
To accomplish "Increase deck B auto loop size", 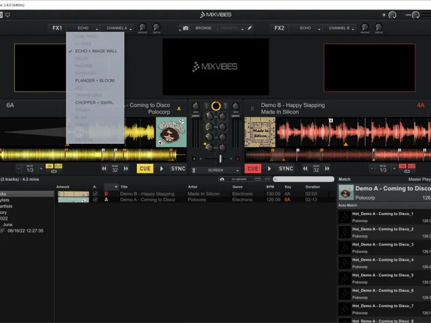I will click(394, 168).
